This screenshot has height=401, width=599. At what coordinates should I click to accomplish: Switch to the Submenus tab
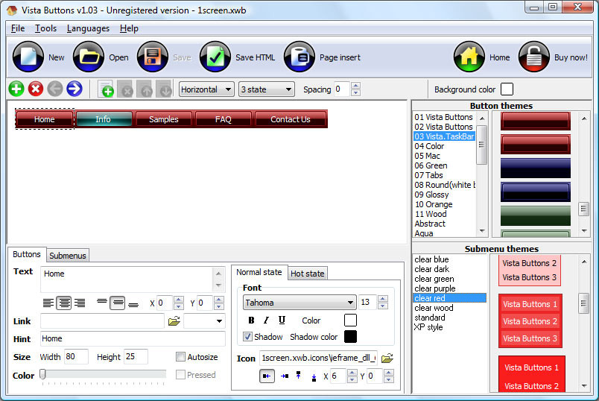[68, 256]
